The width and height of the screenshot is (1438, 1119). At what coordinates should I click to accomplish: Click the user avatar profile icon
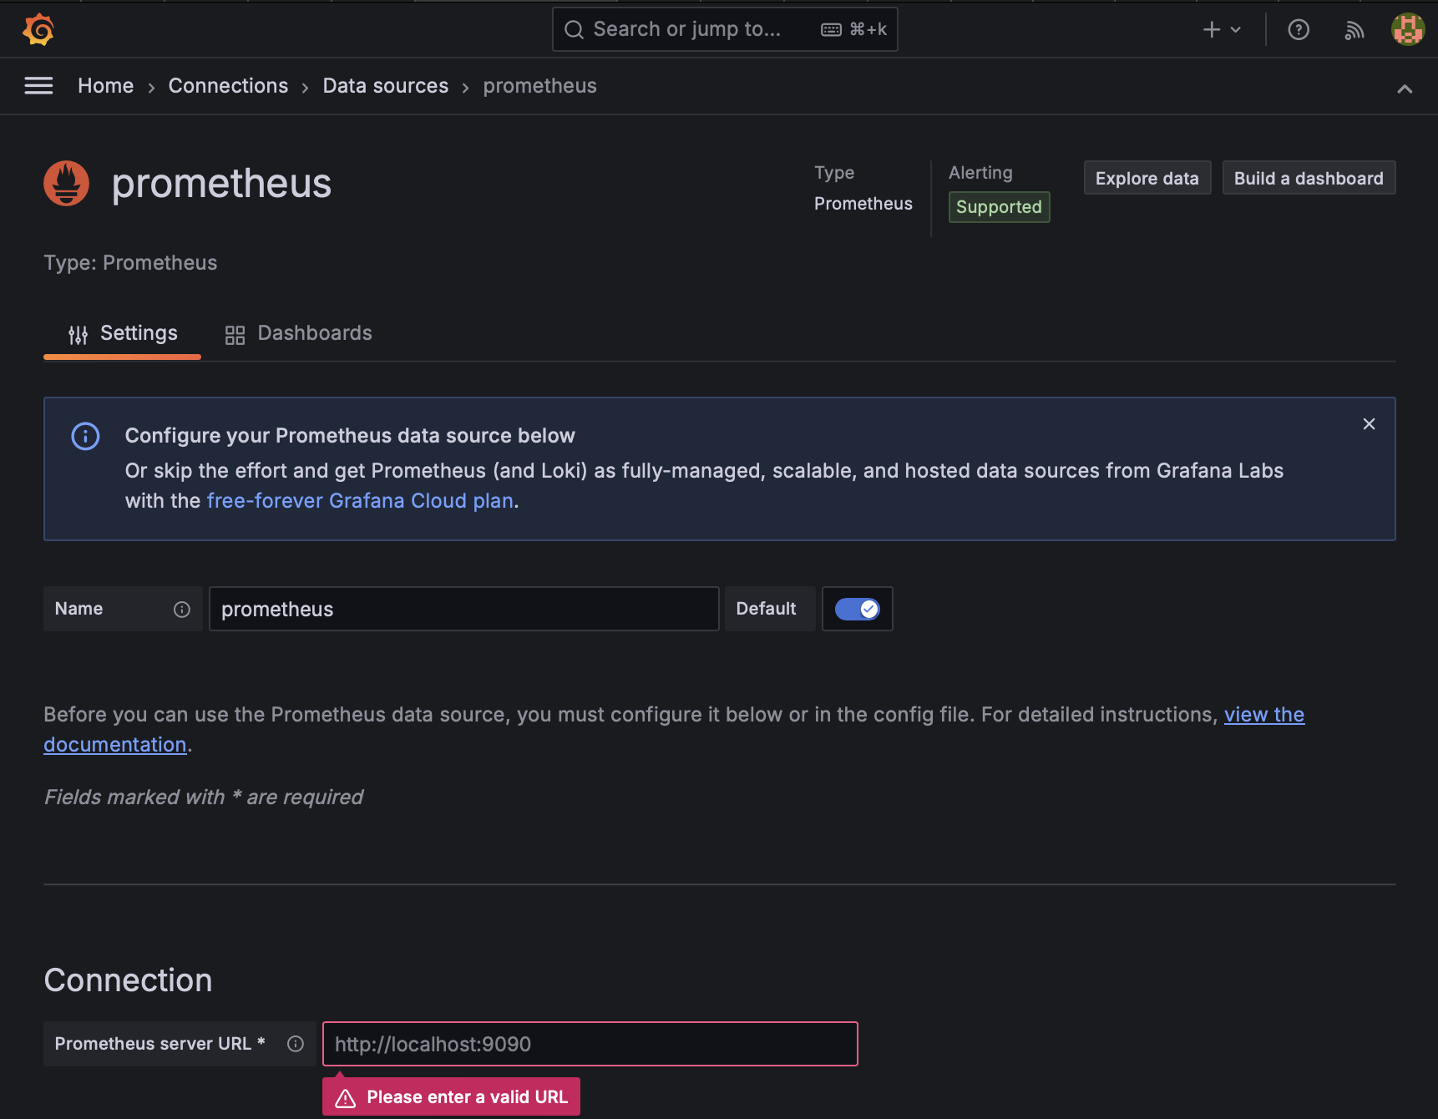coord(1408,30)
